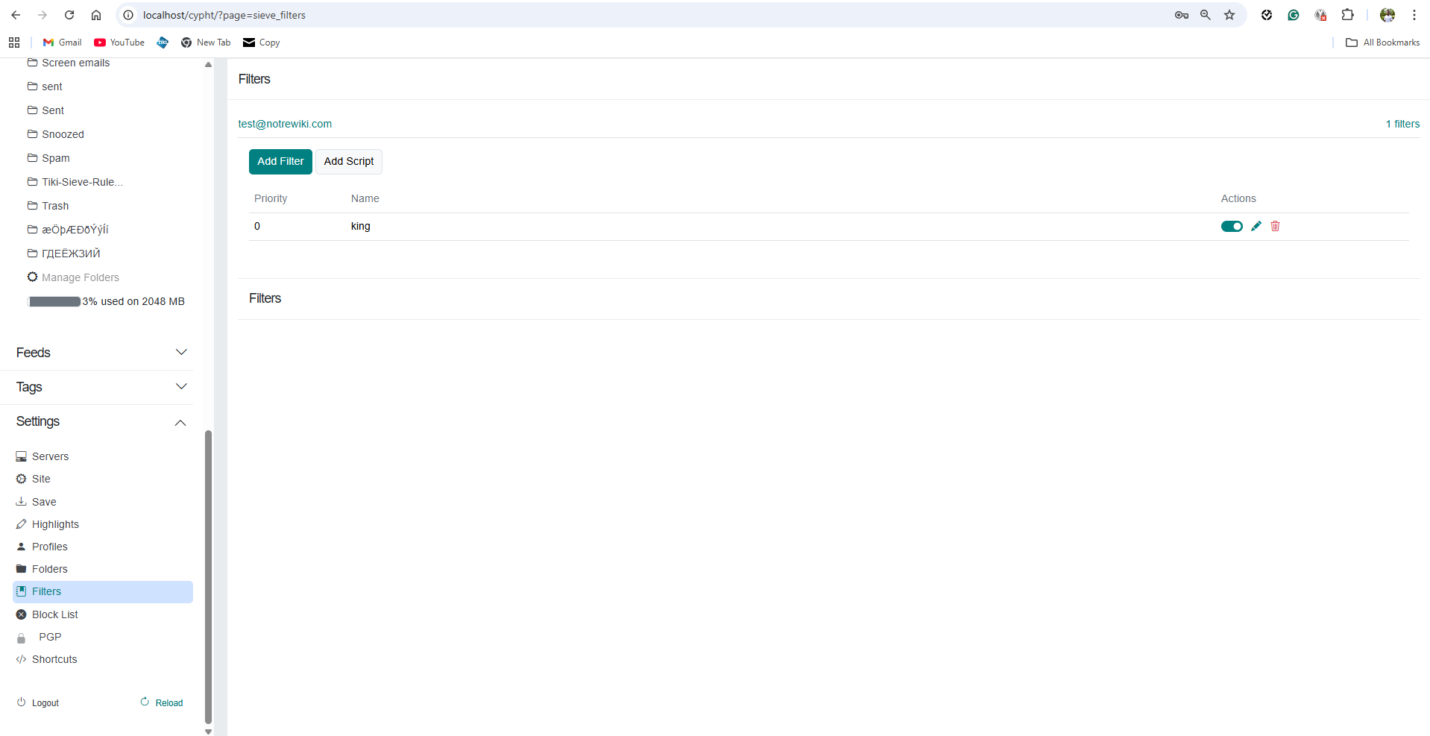Click the storage usage progress bar

(54, 301)
